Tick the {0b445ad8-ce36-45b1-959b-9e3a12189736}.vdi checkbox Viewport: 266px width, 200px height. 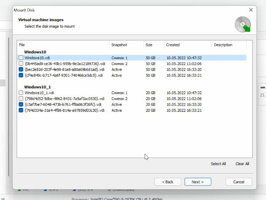21,63
